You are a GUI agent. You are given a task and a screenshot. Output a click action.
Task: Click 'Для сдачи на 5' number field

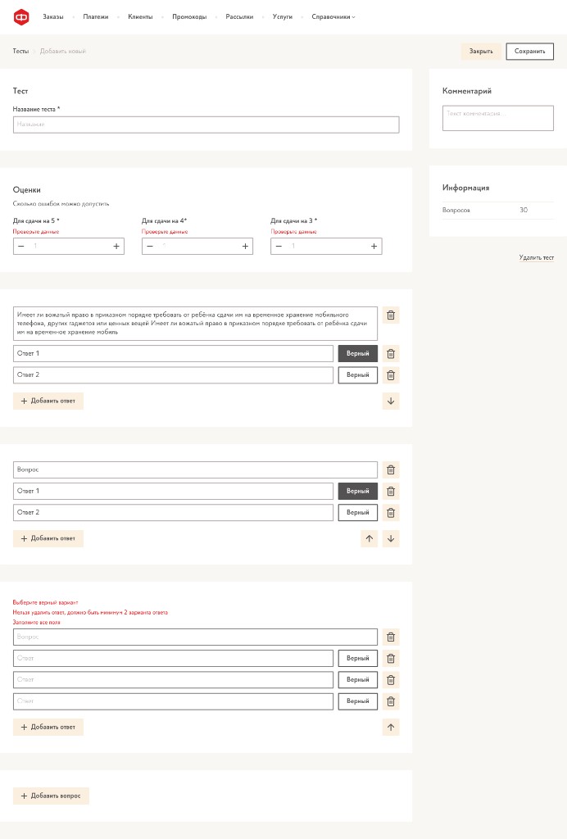coord(69,246)
